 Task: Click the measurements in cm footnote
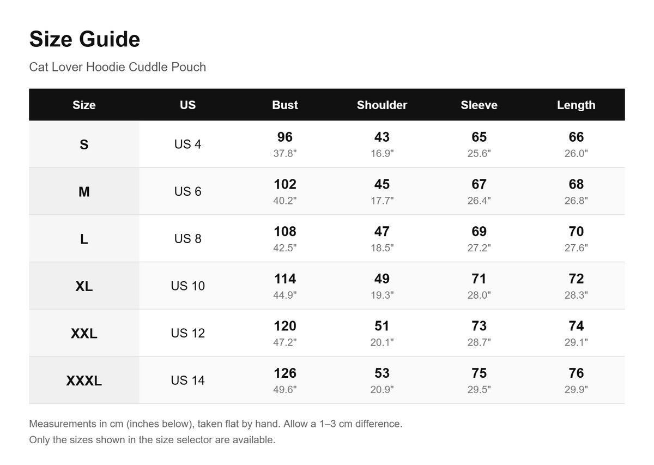pyautogui.click(x=216, y=424)
